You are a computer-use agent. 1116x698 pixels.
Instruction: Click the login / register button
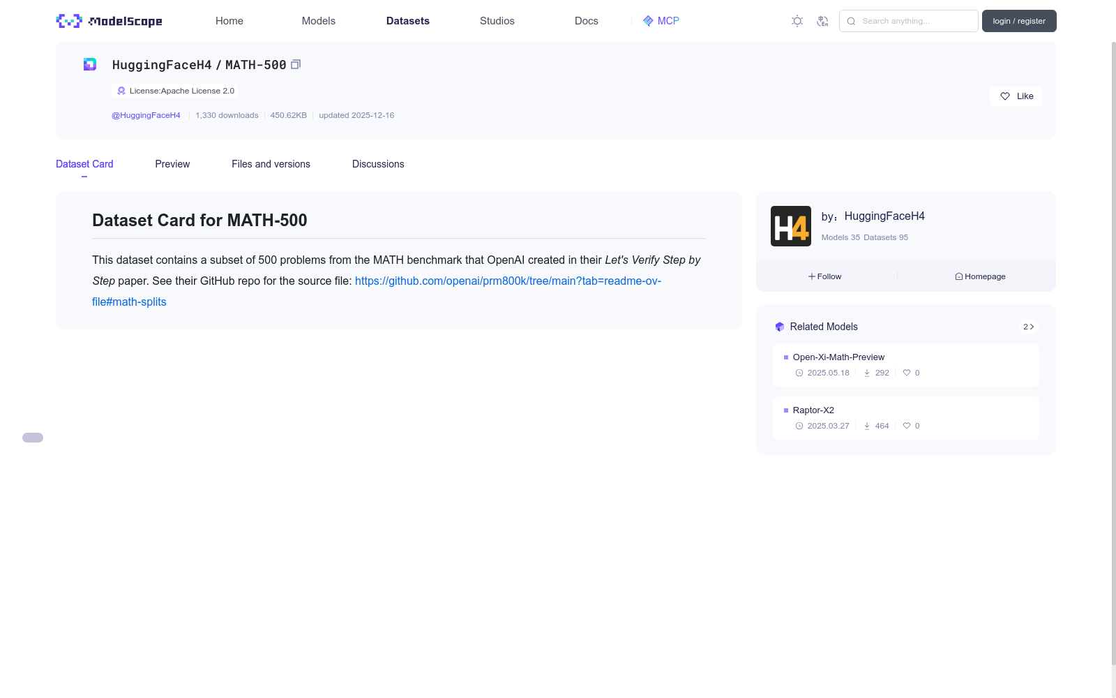pos(1019,21)
